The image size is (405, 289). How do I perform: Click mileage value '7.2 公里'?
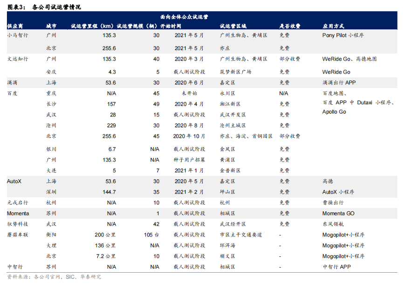[106, 256]
